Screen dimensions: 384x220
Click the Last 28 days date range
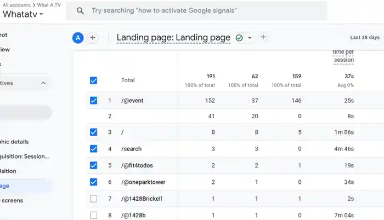click(365, 37)
